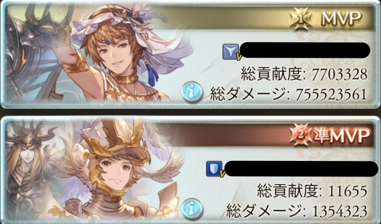Tap the horned long-haired summon in the bottom panel

pyautogui.click(x=26, y=170)
